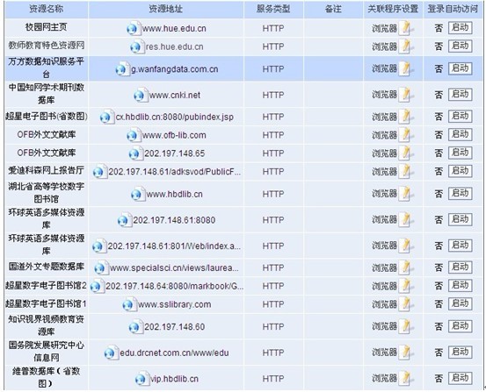Open link www.hue.edu.cn

coord(174,28)
